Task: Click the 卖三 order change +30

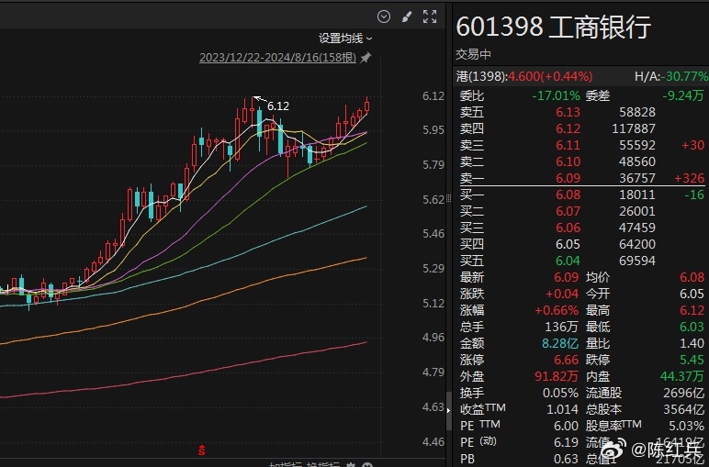Action: click(693, 145)
